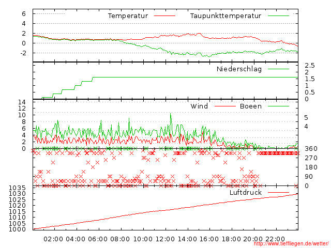331x248 pixels.
Task: Click the 10 wind speed axis value
Action: pyautogui.click(x=22, y=115)
